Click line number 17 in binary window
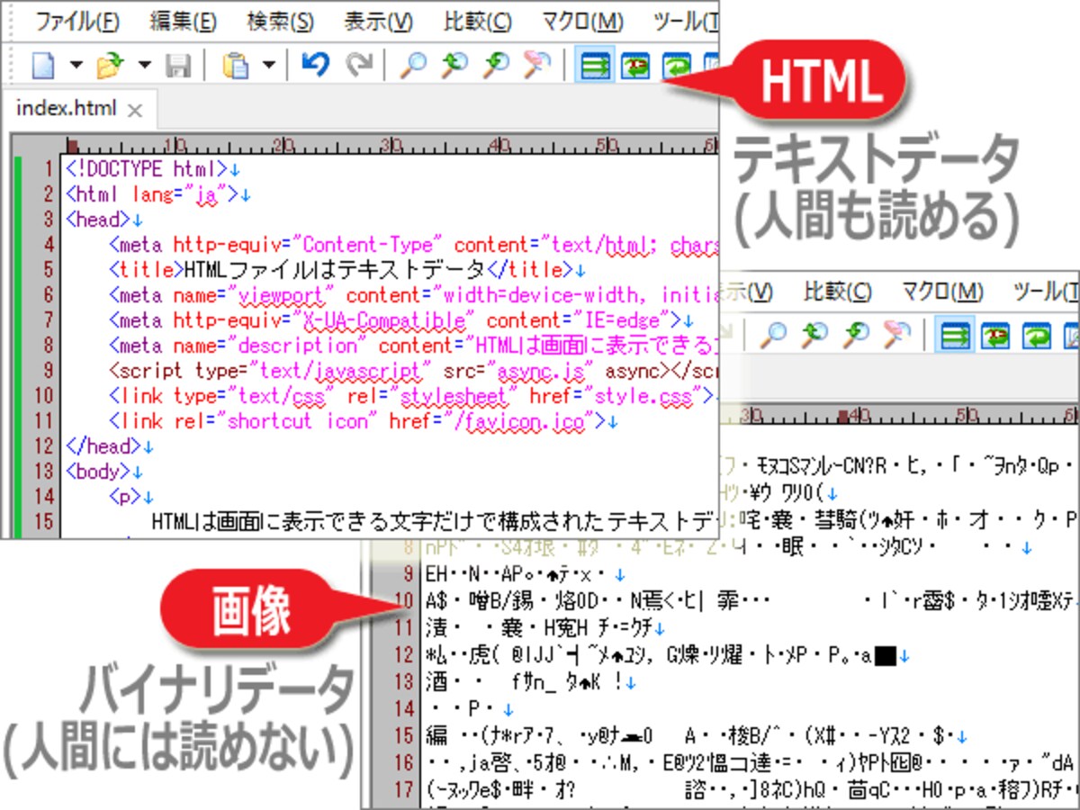This screenshot has height=810, width=1080. tap(401, 790)
